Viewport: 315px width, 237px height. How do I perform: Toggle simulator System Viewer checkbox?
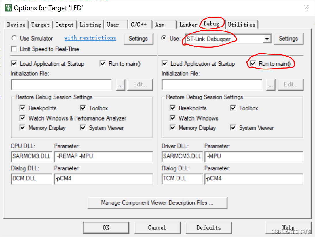(83, 128)
